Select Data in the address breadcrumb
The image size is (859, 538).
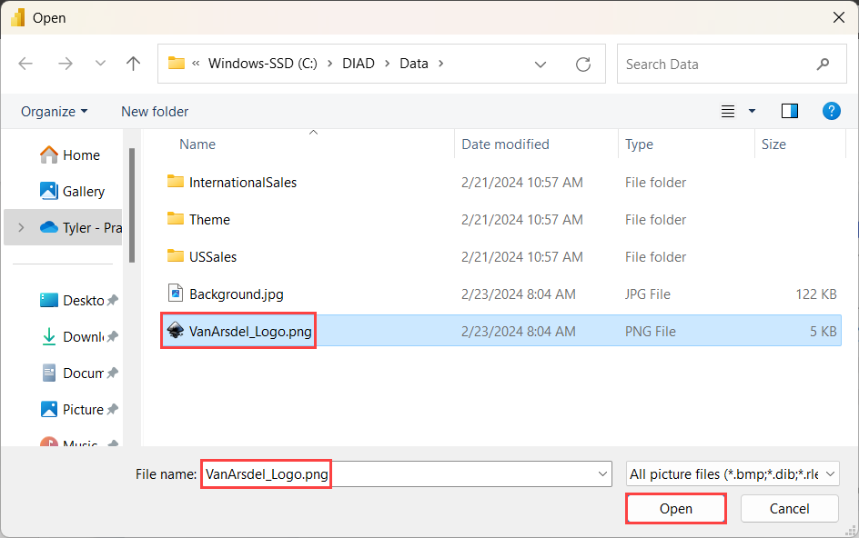[414, 64]
